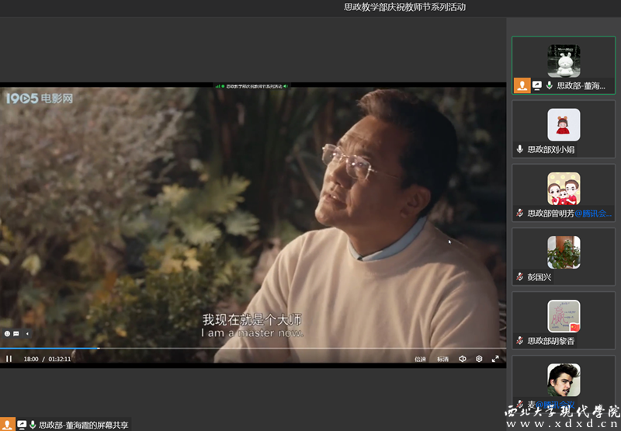Toggle the danmaku comment bubble icon

(16, 334)
